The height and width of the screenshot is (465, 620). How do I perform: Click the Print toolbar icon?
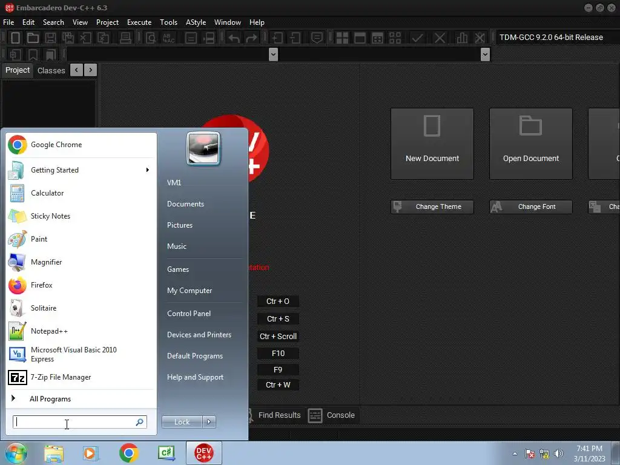[125, 38]
